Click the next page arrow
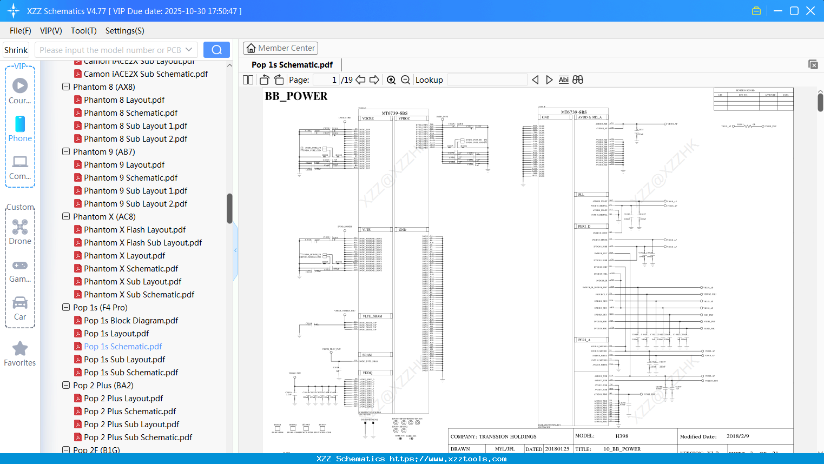Screen dimensions: 824x464 (374, 79)
